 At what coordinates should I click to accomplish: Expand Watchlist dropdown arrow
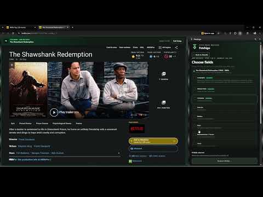click(x=174, y=141)
